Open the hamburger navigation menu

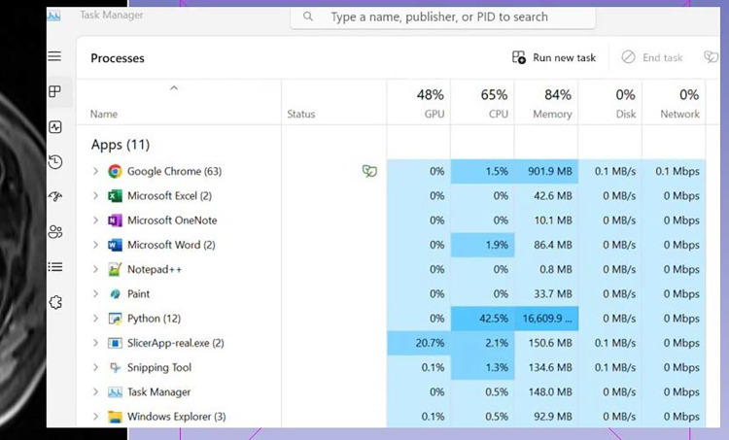point(55,57)
